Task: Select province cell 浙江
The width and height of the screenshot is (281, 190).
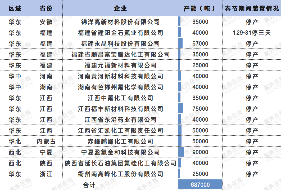Action: pyautogui.click(x=46, y=174)
